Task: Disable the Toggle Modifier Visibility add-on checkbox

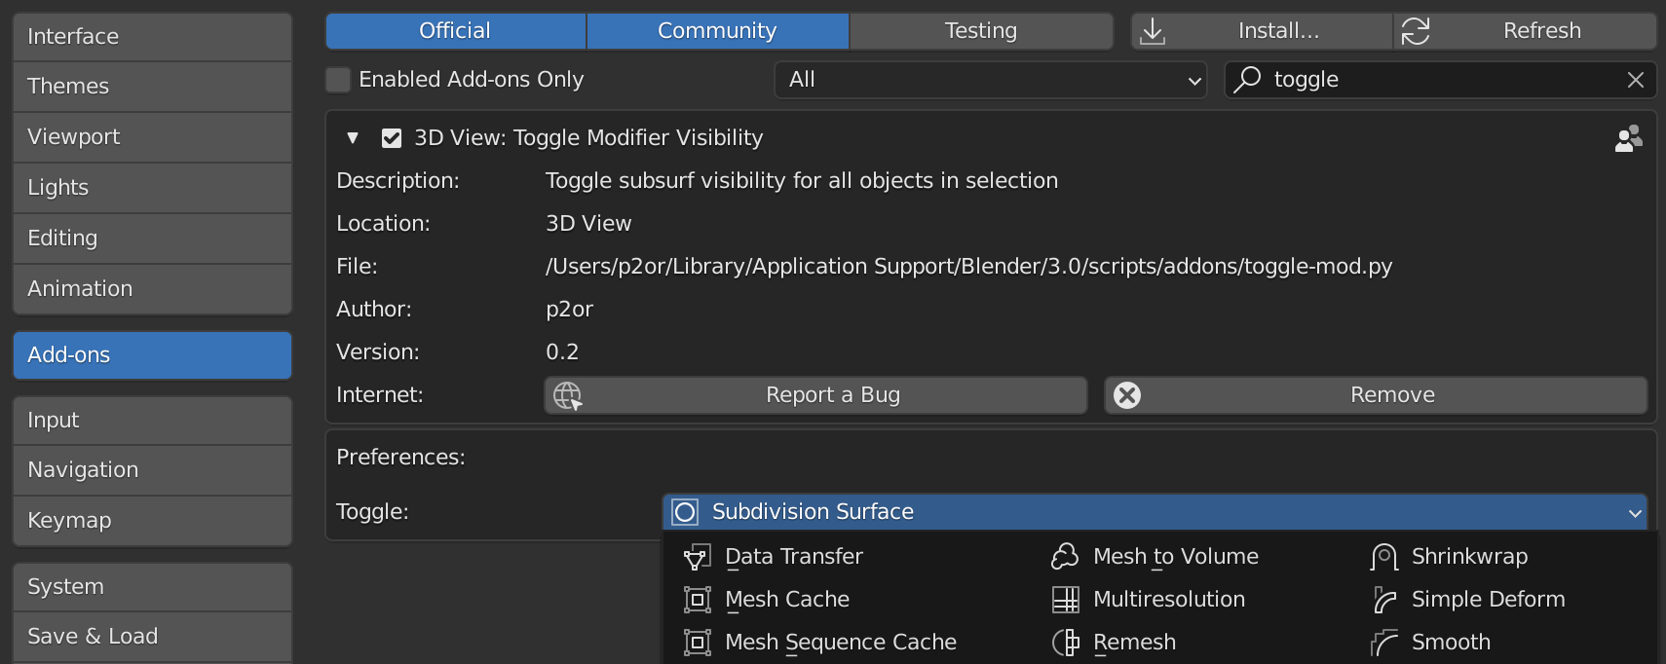Action: pyautogui.click(x=392, y=138)
